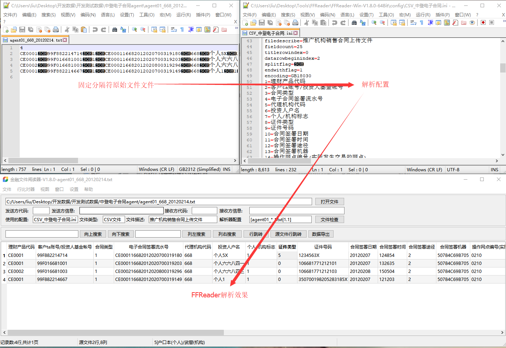Click the 向下搜索 button

[121, 234]
